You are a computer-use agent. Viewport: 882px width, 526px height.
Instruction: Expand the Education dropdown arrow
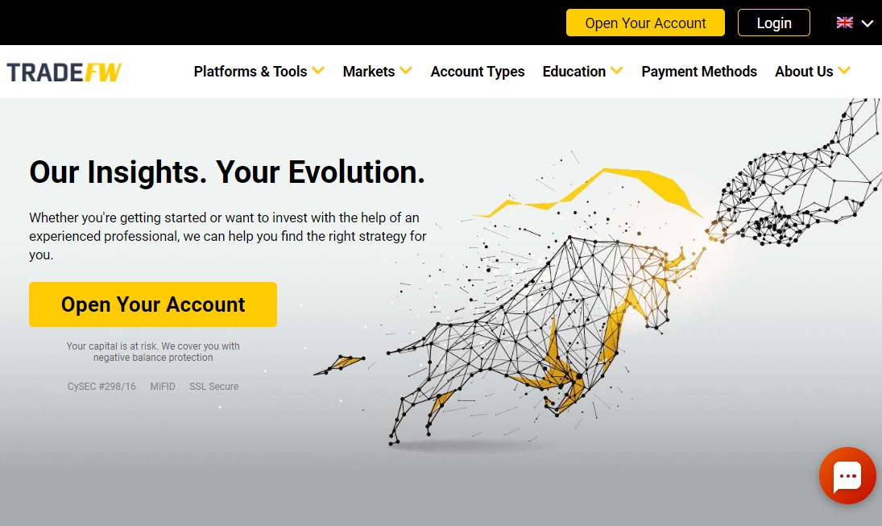point(617,71)
